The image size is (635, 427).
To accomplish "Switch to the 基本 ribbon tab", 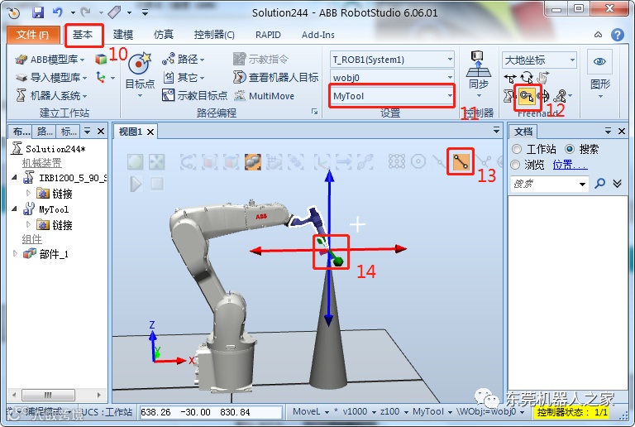I will click(83, 35).
